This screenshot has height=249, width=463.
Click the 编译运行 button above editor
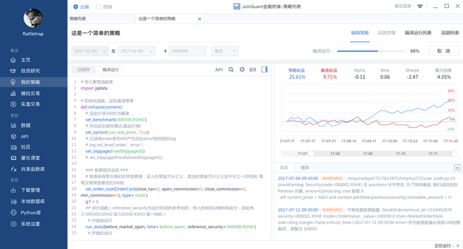110,70
